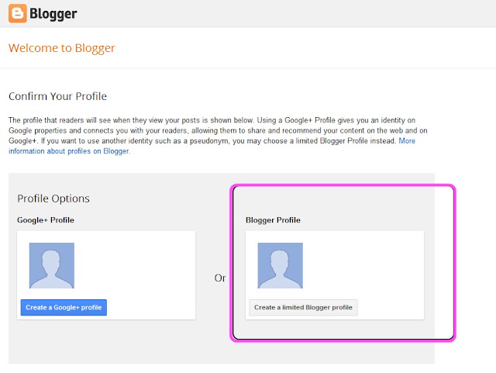This screenshot has height=373, width=496.
Task: Click the Profile Options heading
Action: tap(53, 199)
